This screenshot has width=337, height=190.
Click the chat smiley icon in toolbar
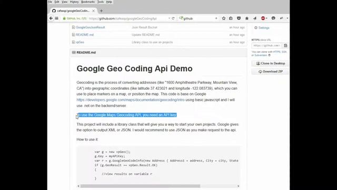click(273, 18)
